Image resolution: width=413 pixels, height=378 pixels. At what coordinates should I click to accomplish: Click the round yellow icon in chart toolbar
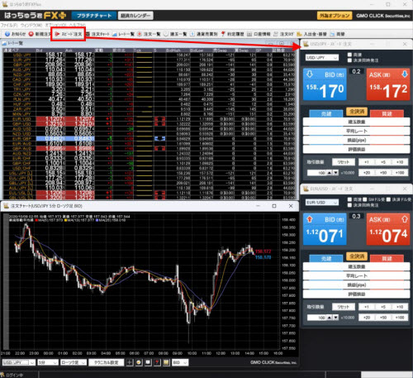139,362
